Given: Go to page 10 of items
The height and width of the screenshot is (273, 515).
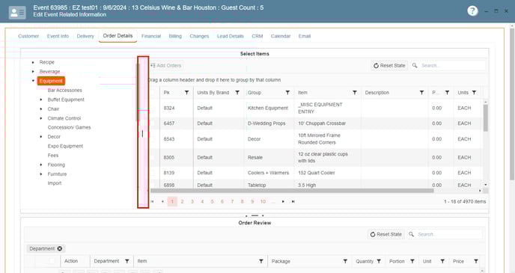Looking at the screenshot, I should point(263,201).
